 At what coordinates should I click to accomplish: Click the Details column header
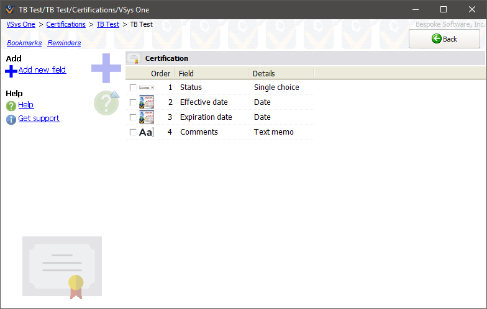pos(263,73)
